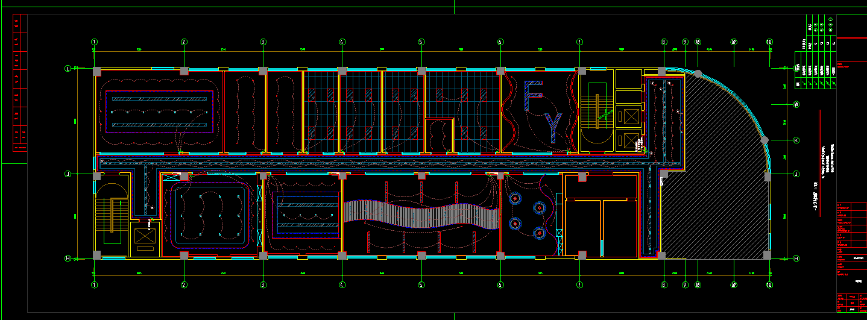Select axis bubble L on the left side

point(68,69)
